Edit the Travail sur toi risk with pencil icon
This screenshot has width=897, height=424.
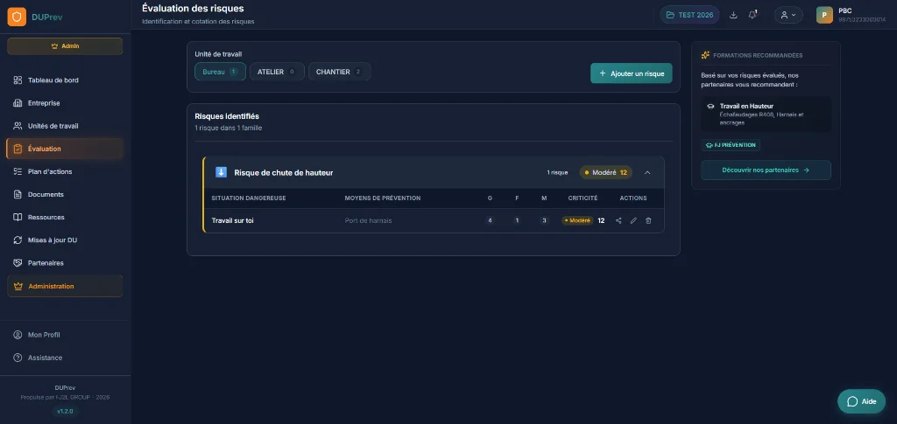click(633, 220)
